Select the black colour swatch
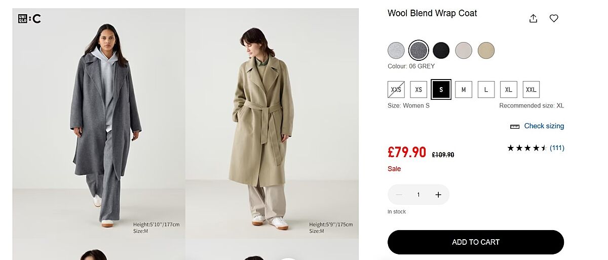This screenshot has width=608, height=260. click(x=441, y=50)
